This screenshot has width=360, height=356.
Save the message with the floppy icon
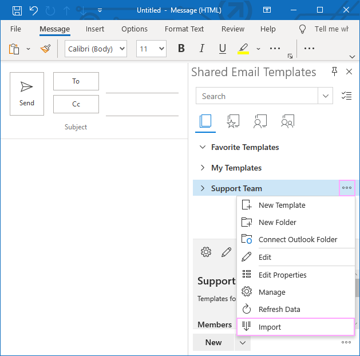tap(17, 10)
